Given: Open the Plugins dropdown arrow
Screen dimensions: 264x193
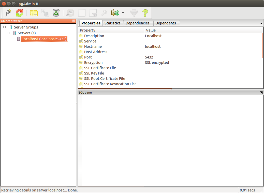Looking at the screenshot, I should point(123,13).
